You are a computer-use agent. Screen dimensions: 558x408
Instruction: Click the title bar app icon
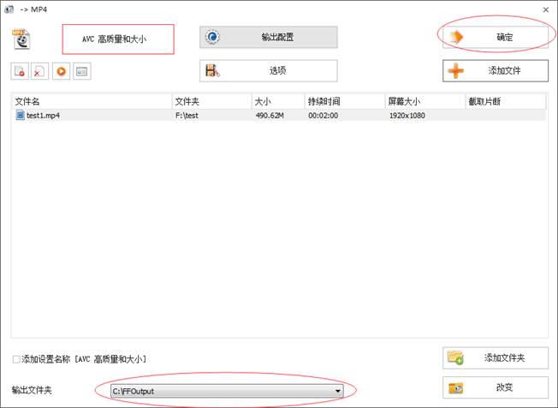[9, 9]
